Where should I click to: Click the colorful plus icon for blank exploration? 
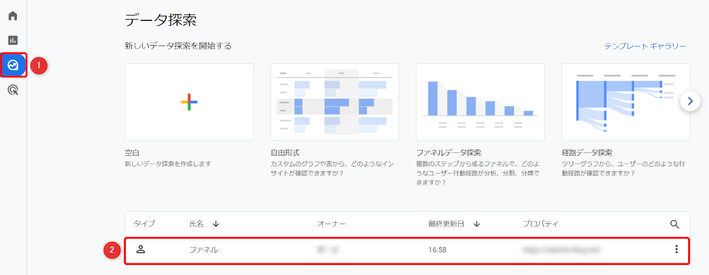(189, 102)
